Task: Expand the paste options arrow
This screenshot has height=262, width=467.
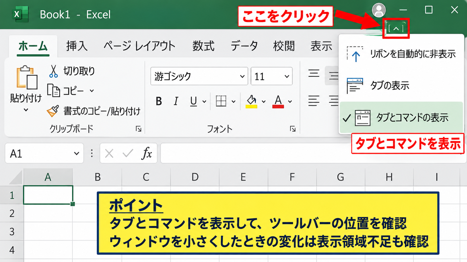Action: [x=26, y=110]
